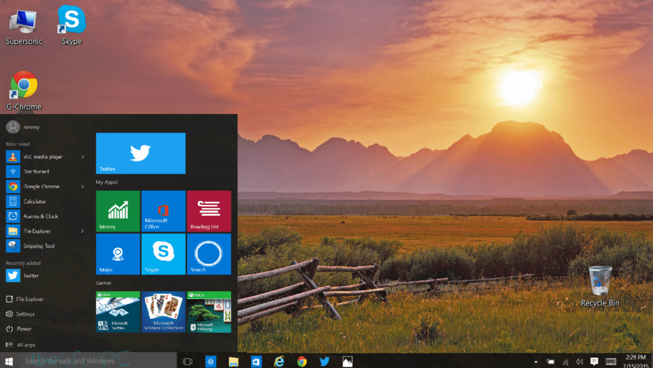
Task: Click the Cortana Search circle tile
Action: pyautogui.click(x=209, y=254)
